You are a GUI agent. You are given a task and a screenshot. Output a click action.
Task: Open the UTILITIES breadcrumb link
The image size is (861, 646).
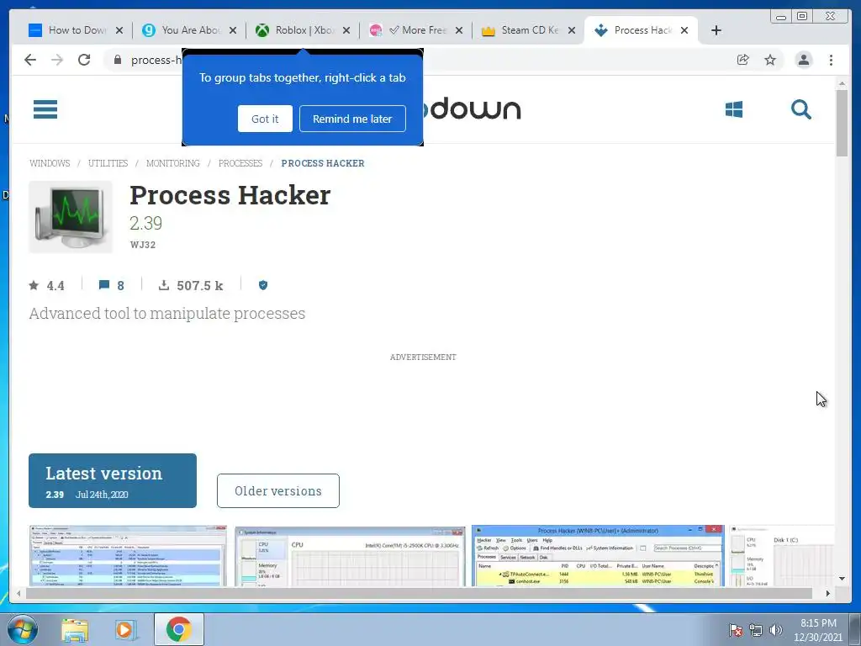tap(108, 163)
